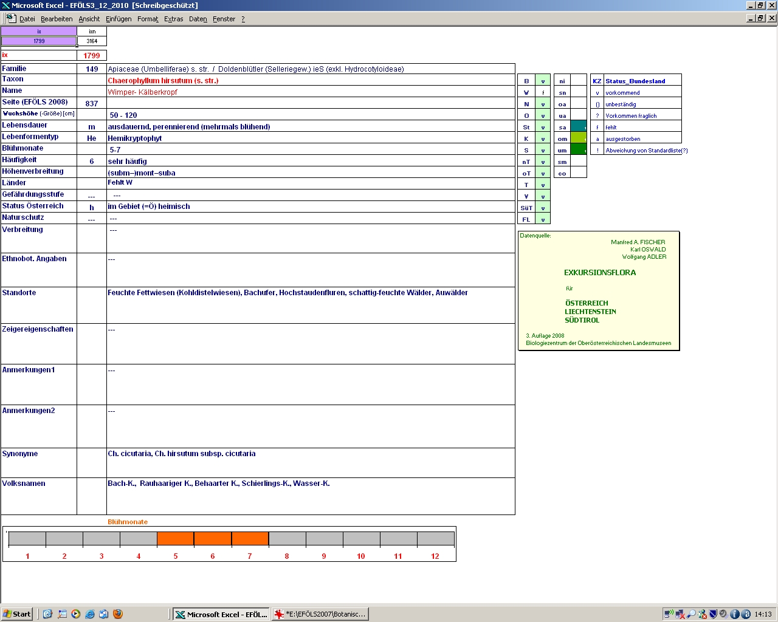
Task: Select the ixn cell showing 3164
Action: [x=92, y=41]
